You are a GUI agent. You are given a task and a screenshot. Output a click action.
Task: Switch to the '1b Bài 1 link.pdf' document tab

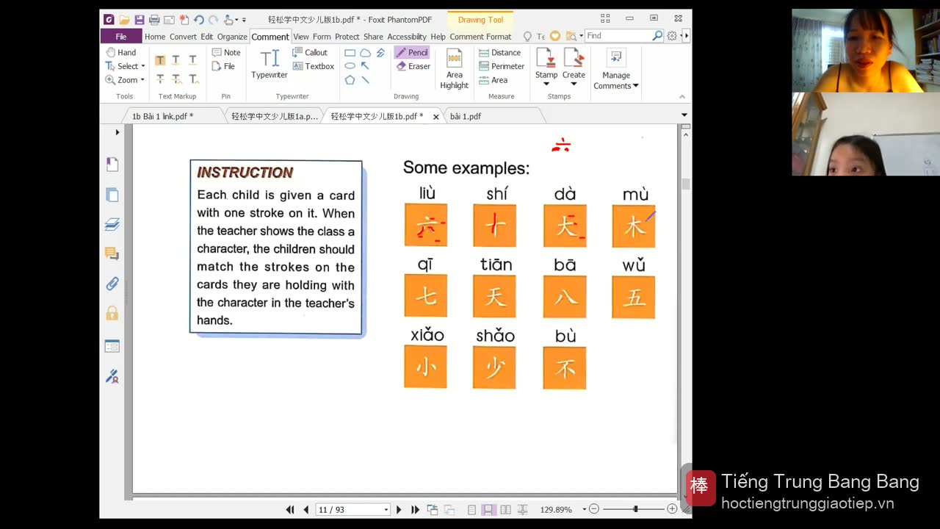click(163, 116)
